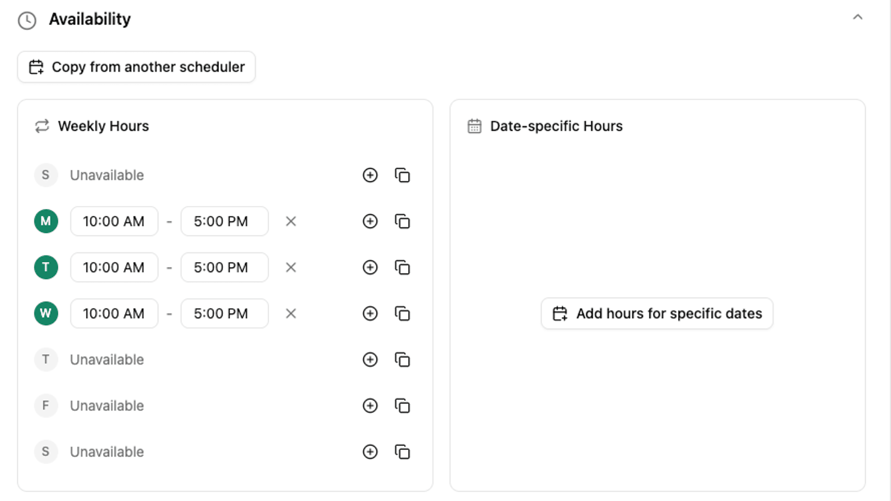Add a time slot to Sunday
The width and height of the screenshot is (891, 501).
click(370, 175)
